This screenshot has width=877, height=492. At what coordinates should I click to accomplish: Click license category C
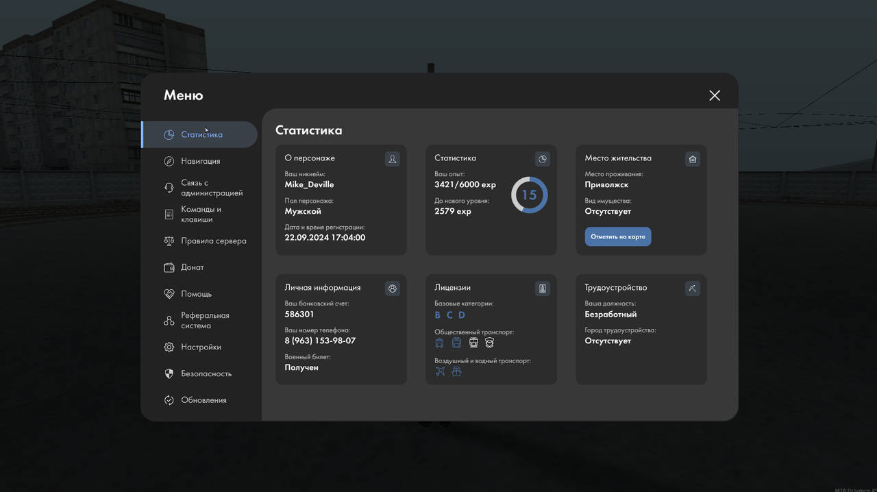[449, 315]
